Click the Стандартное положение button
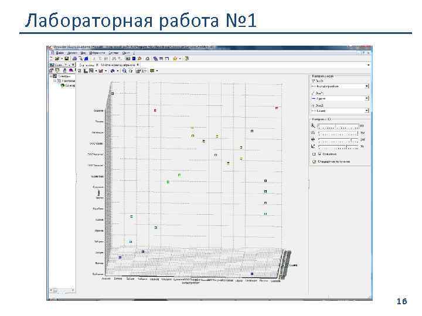The image size is (422, 316). tap(331, 162)
